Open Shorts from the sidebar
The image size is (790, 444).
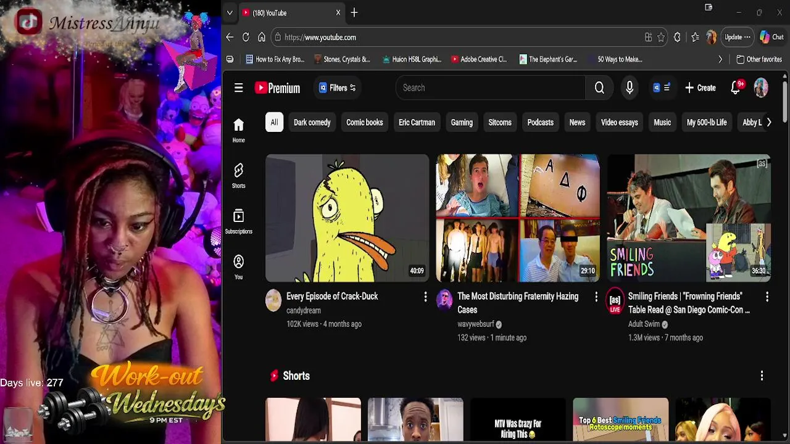pyautogui.click(x=238, y=176)
